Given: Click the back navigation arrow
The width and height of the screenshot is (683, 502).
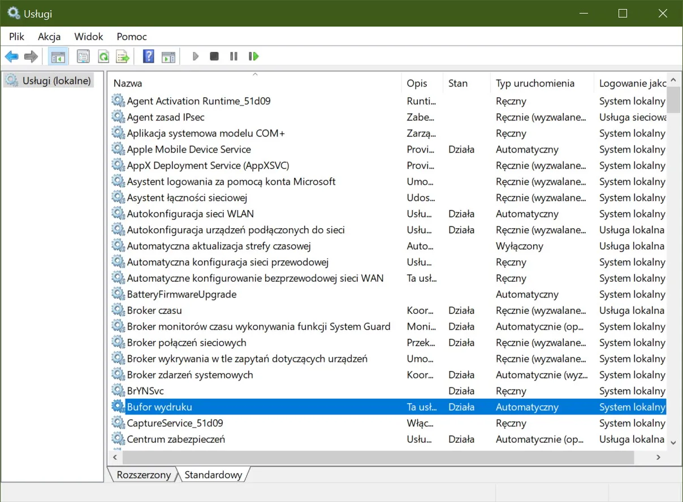Looking at the screenshot, I should (11, 56).
